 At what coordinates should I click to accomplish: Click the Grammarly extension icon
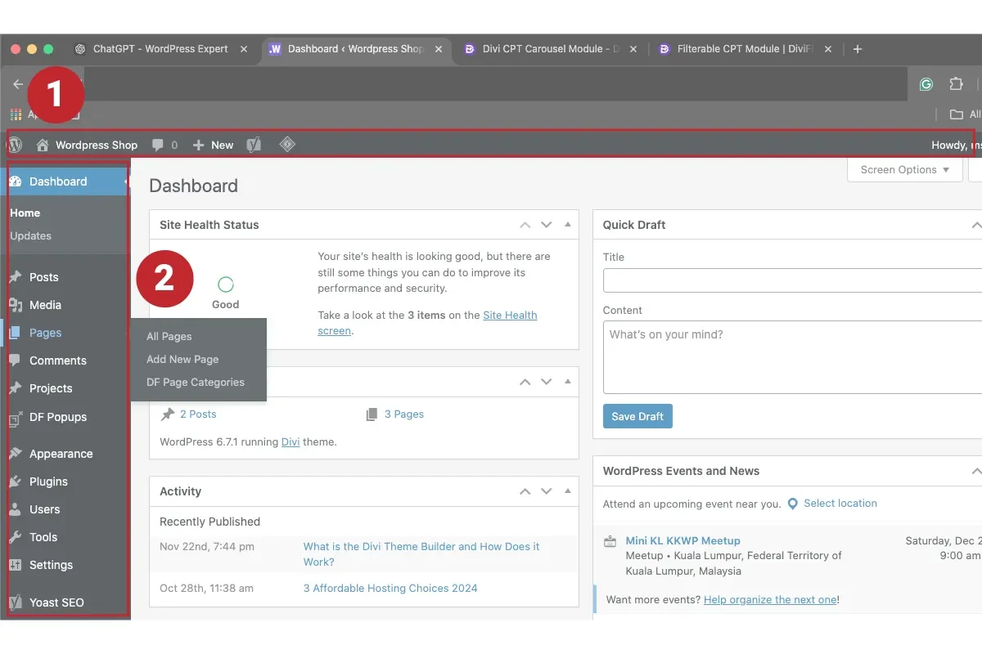[926, 84]
